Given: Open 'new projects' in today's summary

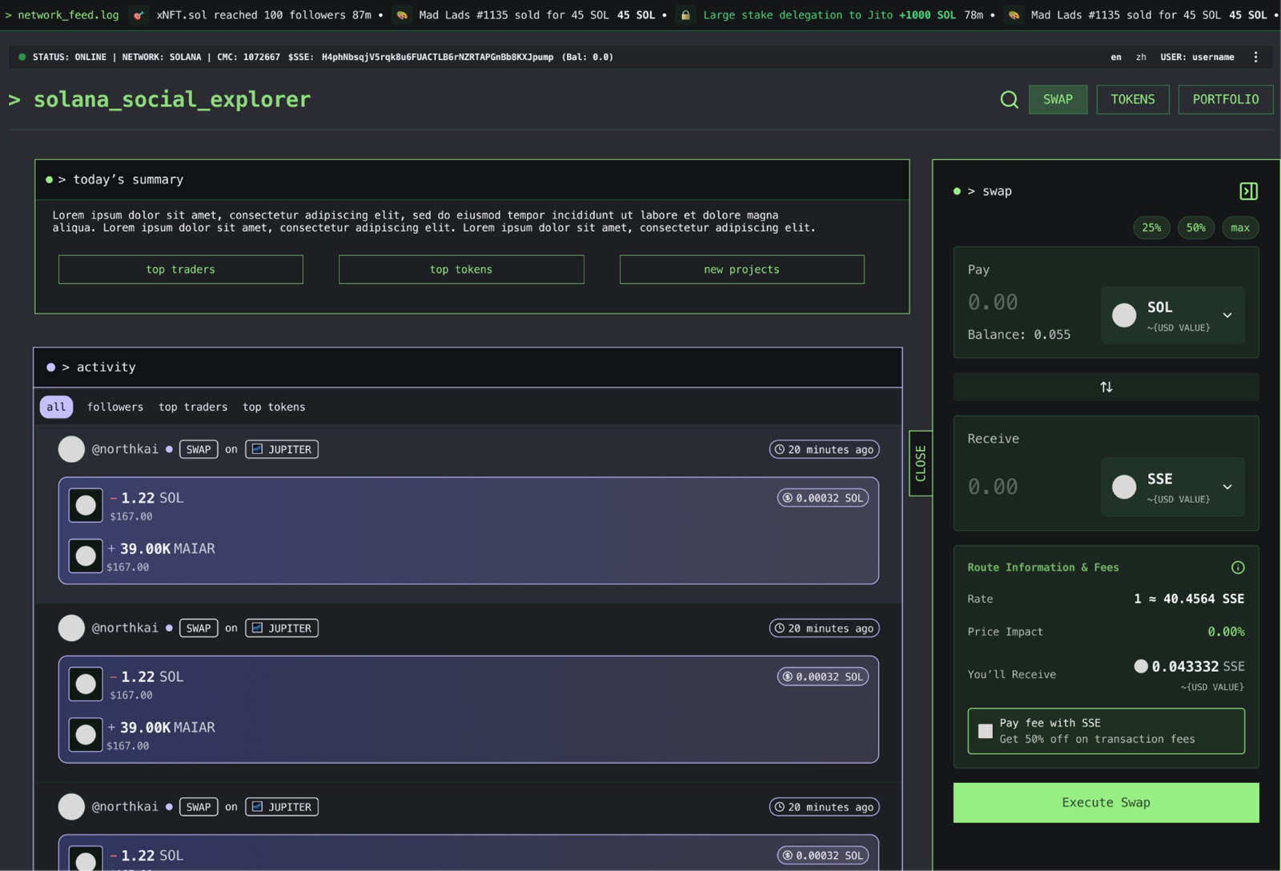Looking at the screenshot, I should [x=741, y=269].
